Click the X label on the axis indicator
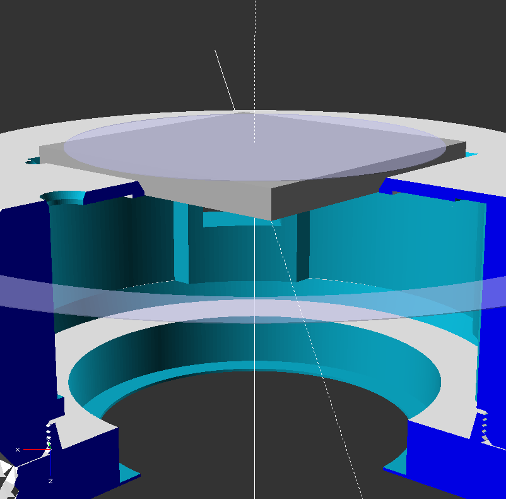Image resolution: width=506 pixels, height=499 pixels. (18, 450)
